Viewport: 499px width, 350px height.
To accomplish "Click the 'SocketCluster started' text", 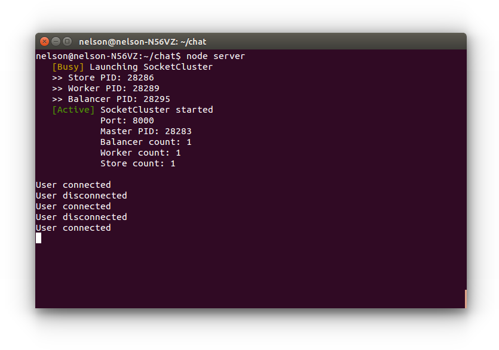I will [157, 110].
